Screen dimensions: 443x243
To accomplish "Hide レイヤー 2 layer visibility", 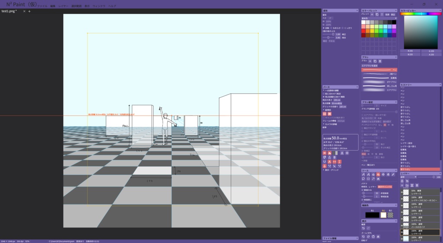I will [402, 205].
